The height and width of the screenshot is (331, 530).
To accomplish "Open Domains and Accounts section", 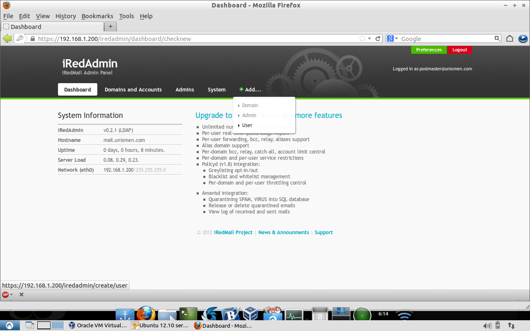I will point(133,89).
